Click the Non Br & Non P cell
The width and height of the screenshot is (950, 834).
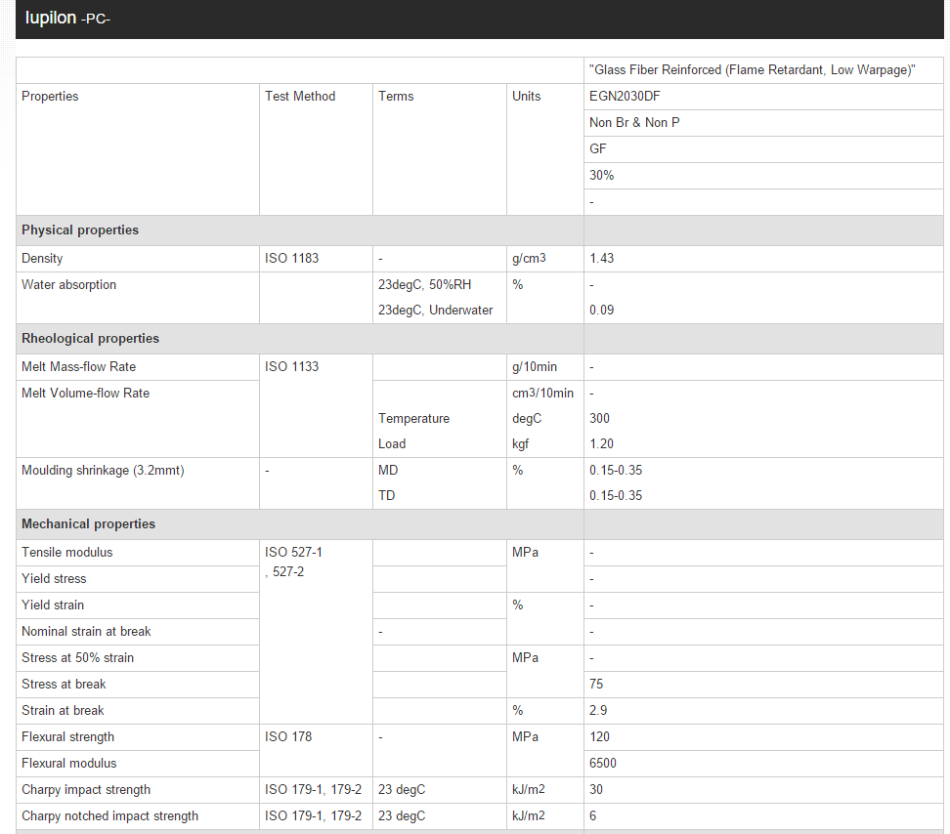pyautogui.click(x=634, y=123)
